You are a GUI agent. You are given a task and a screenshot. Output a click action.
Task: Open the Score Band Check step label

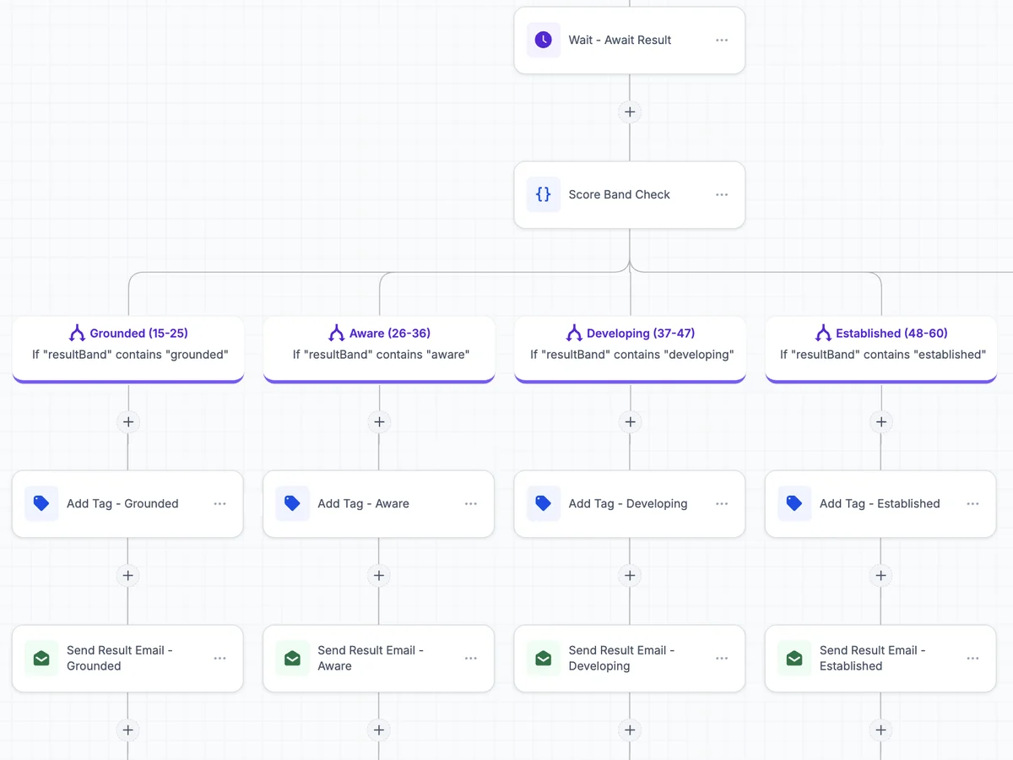(x=619, y=194)
